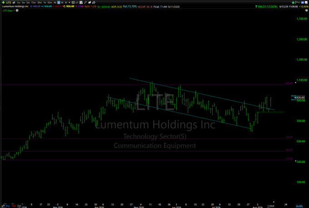Click the Float: 71.4M value
This screenshot has height=208, width=309.
160,6
